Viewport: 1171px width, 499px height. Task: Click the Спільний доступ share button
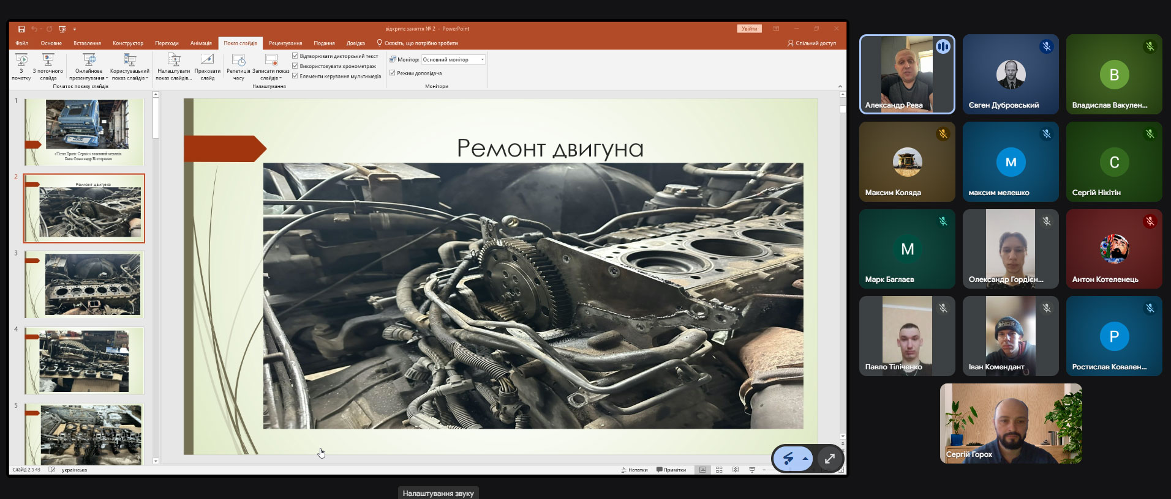coord(811,43)
